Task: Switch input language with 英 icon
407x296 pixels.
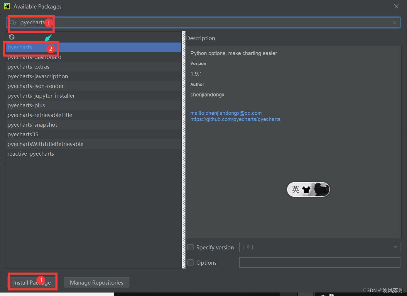Action: [x=295, y=190]
